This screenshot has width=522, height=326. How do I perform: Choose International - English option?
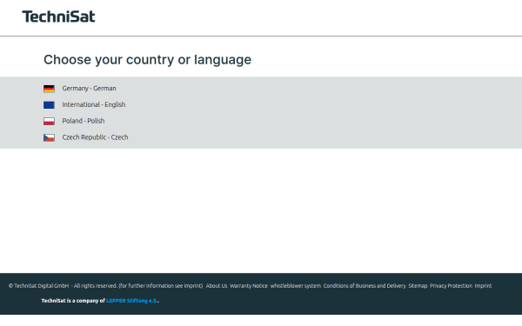94,104
